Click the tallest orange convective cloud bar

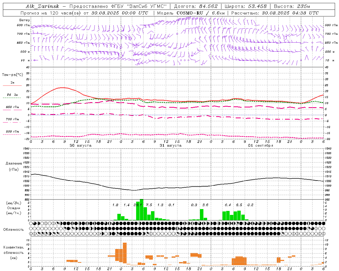(x=125, y=253)
